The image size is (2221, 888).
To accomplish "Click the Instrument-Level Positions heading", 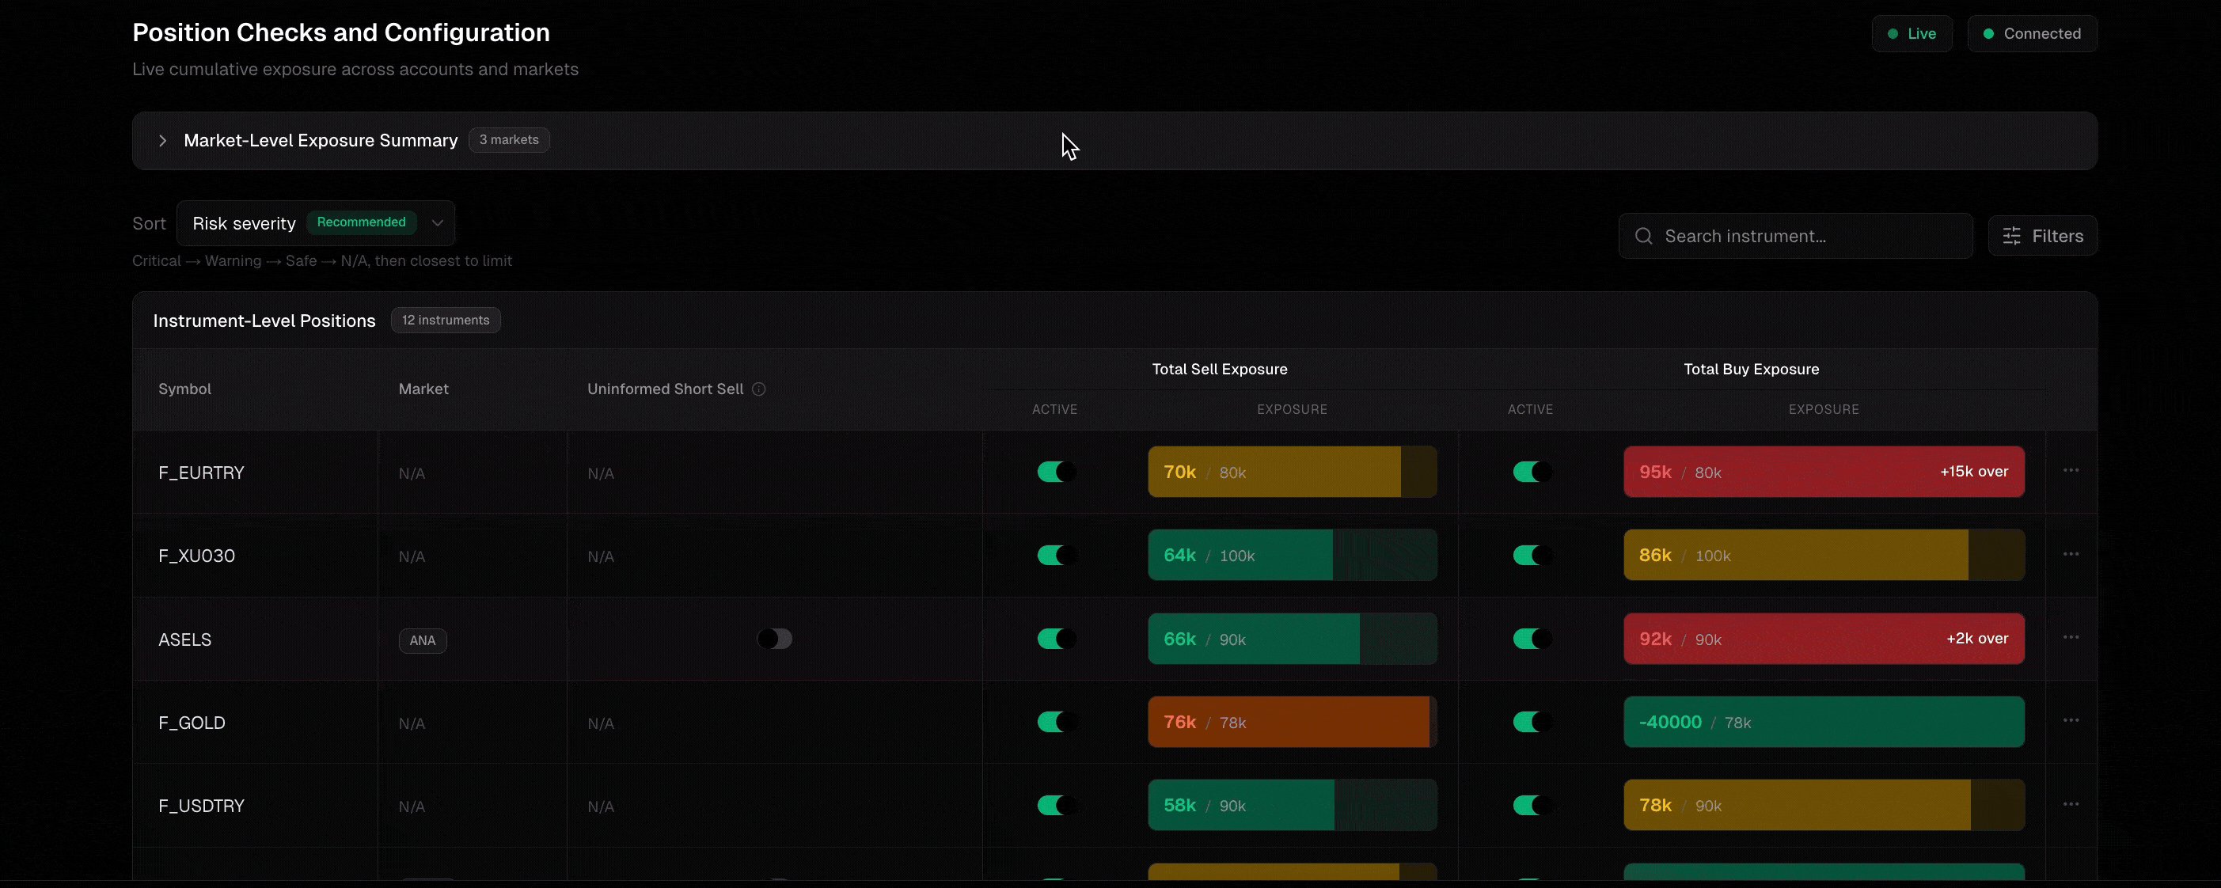I will point(264,321).
